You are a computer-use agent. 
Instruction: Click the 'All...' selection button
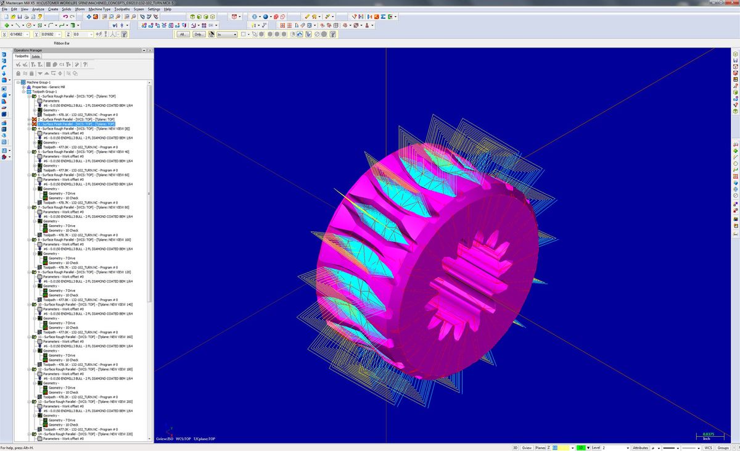tap(183, 35)
